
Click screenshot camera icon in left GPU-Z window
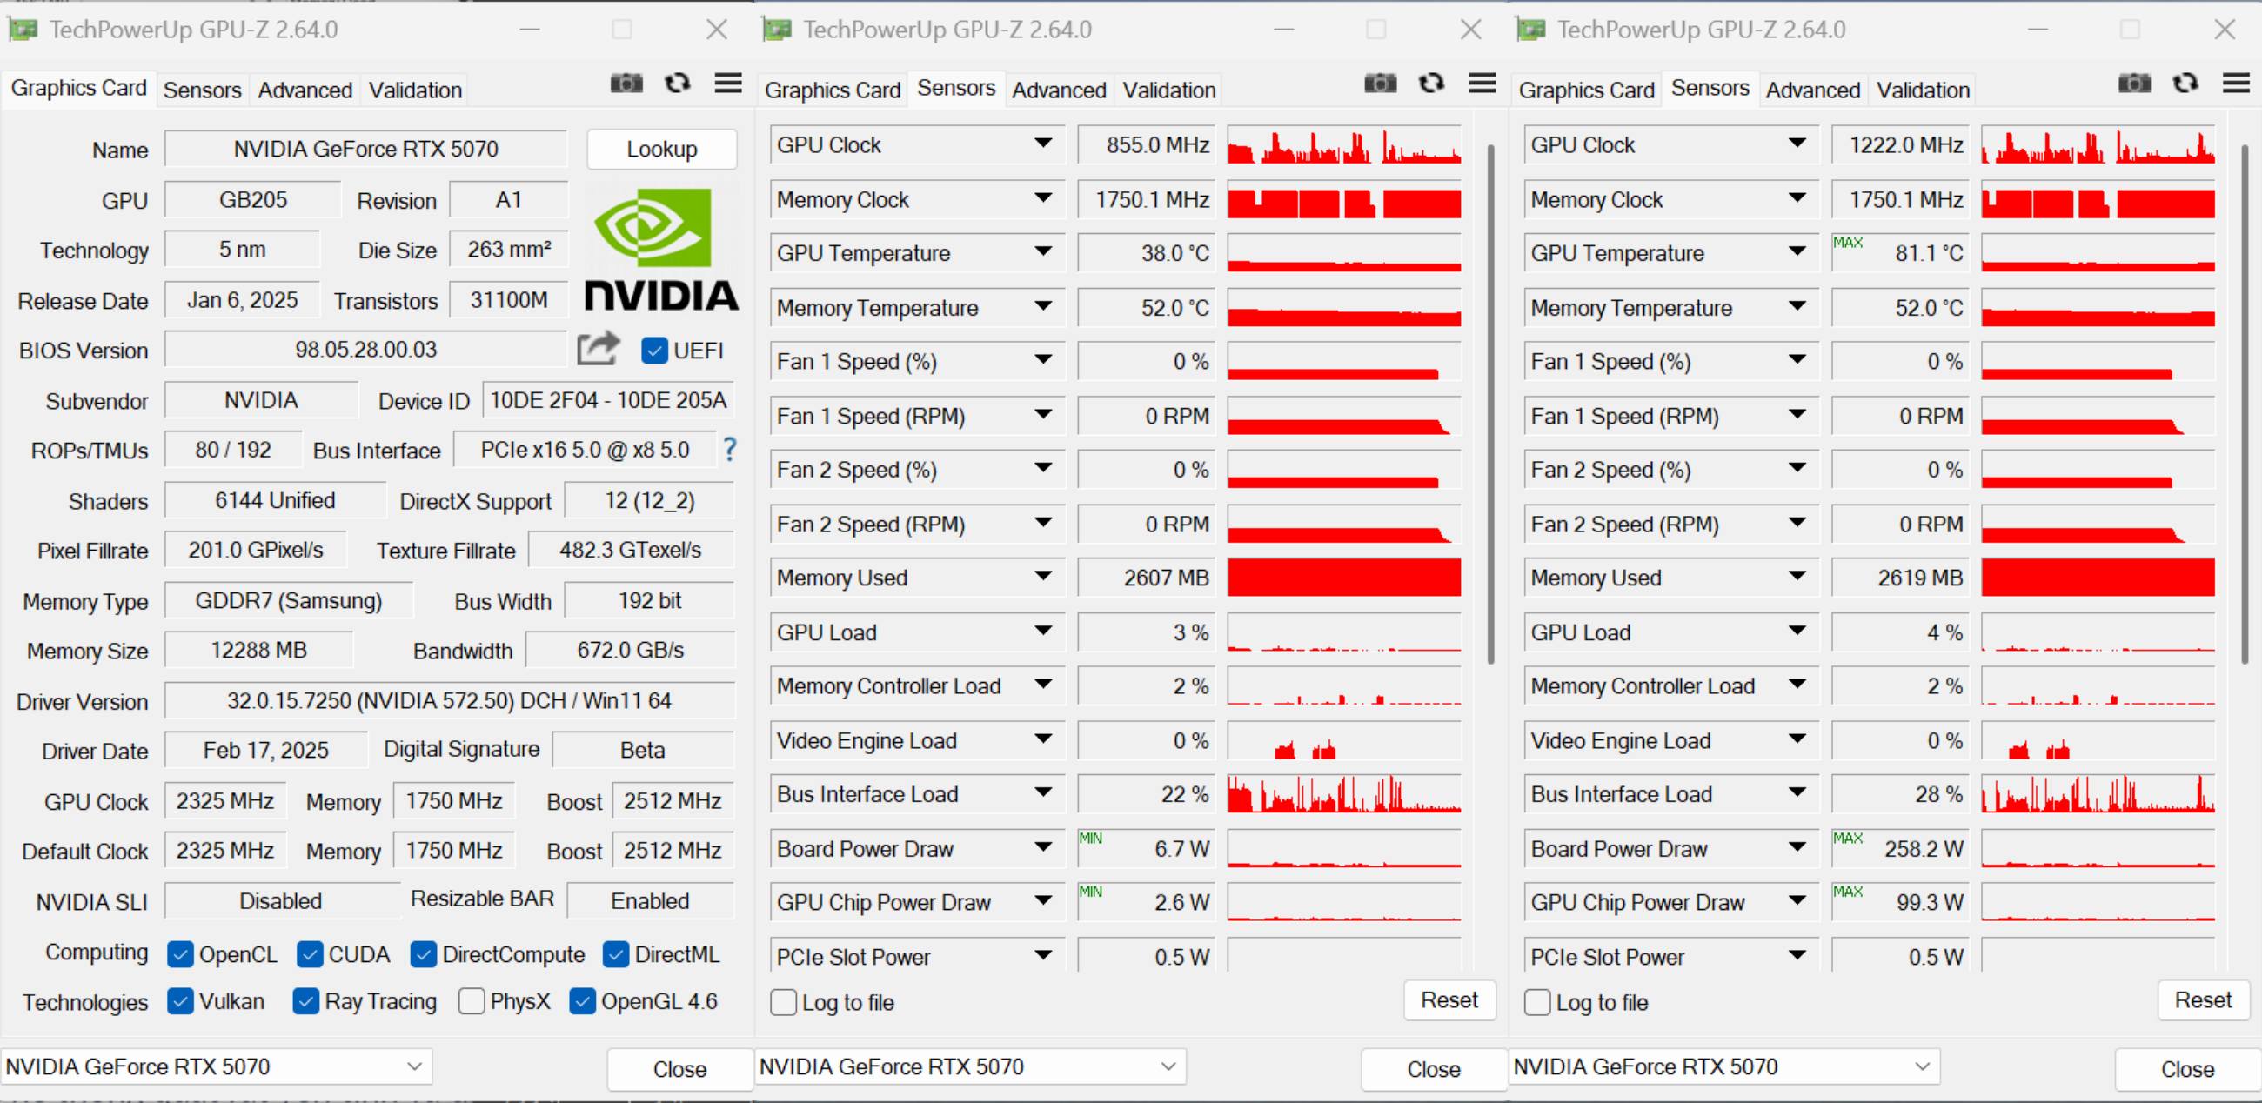626,84
